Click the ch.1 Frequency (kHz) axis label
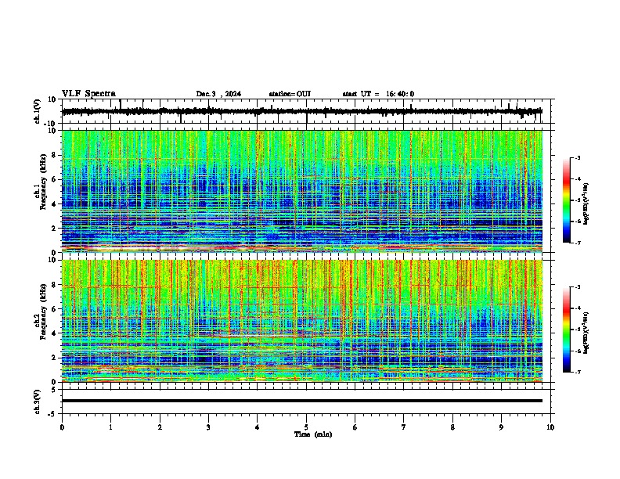Screen dimensions: 620x479 point(41,182)
